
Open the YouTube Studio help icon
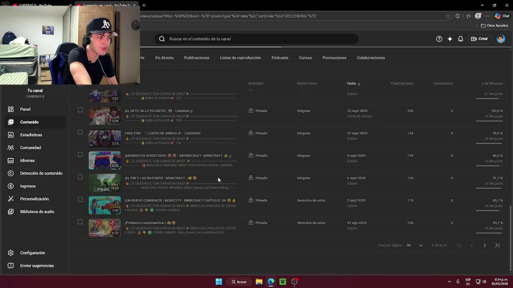pos(439,39)
